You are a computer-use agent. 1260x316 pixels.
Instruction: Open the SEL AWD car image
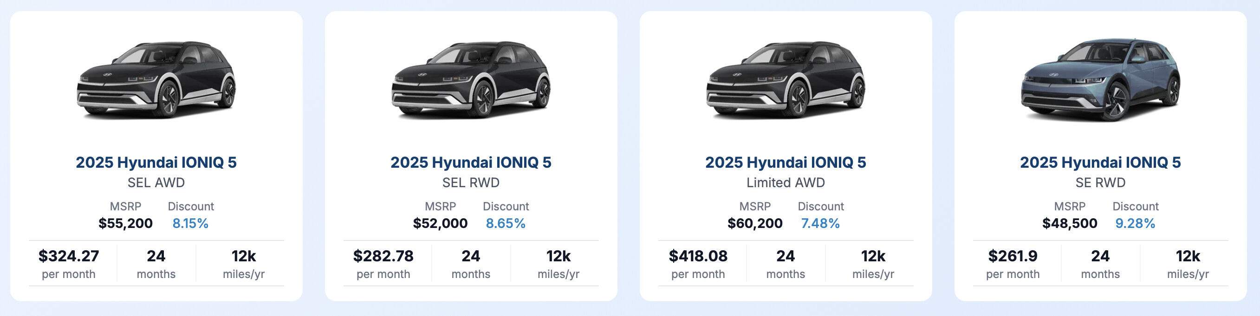(156, 80)
